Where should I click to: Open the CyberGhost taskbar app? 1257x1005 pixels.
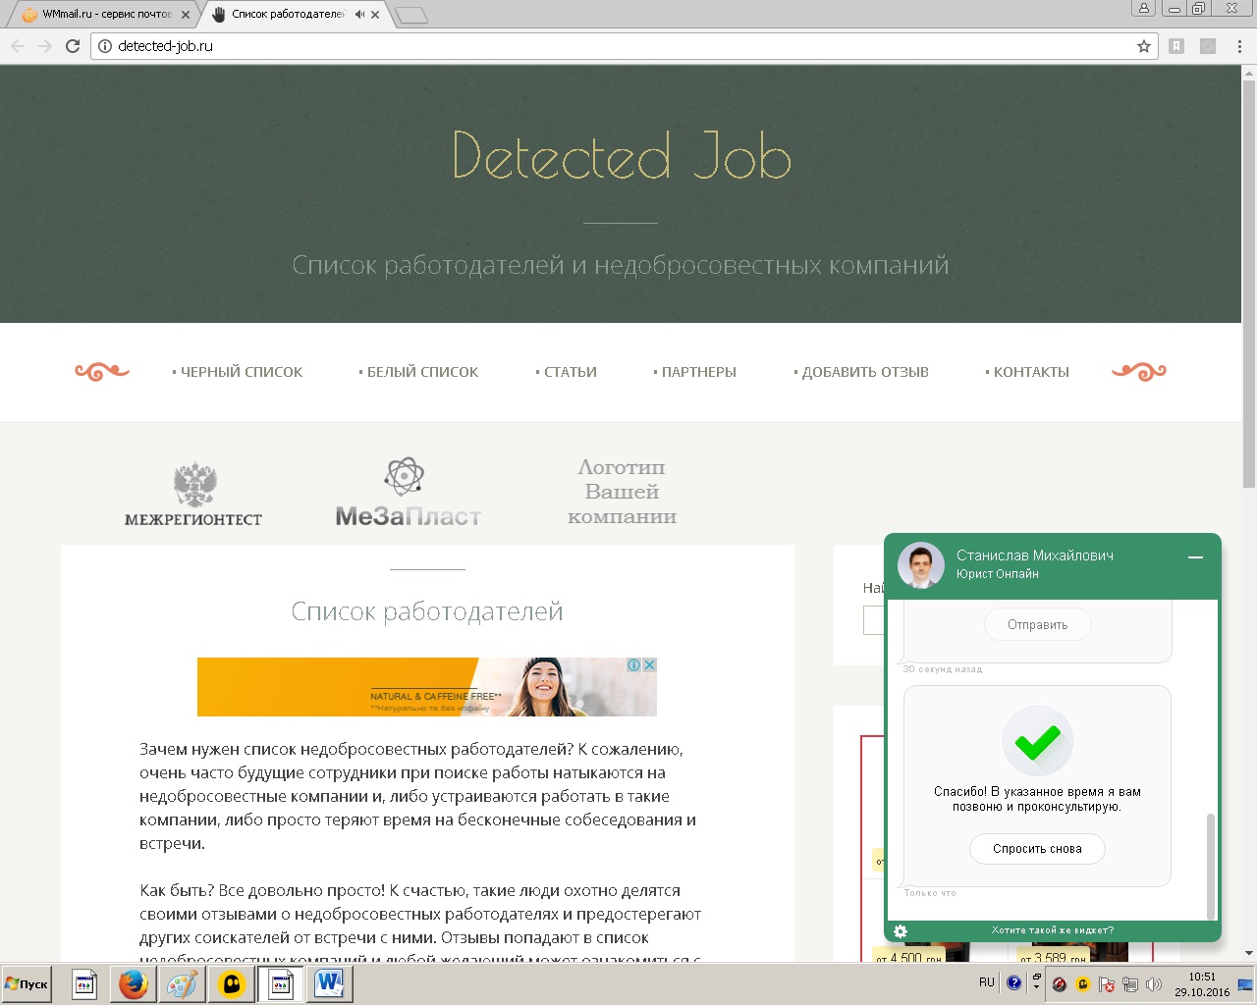[232, 983]
